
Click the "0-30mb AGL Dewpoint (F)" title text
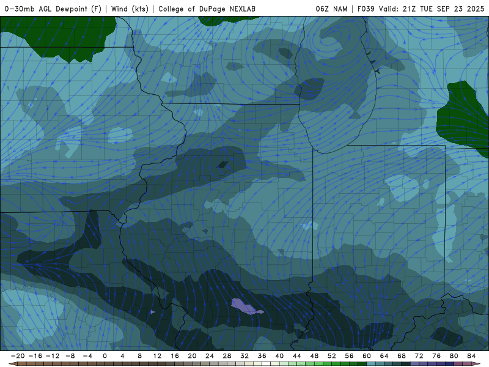click(x=53, y=9)
